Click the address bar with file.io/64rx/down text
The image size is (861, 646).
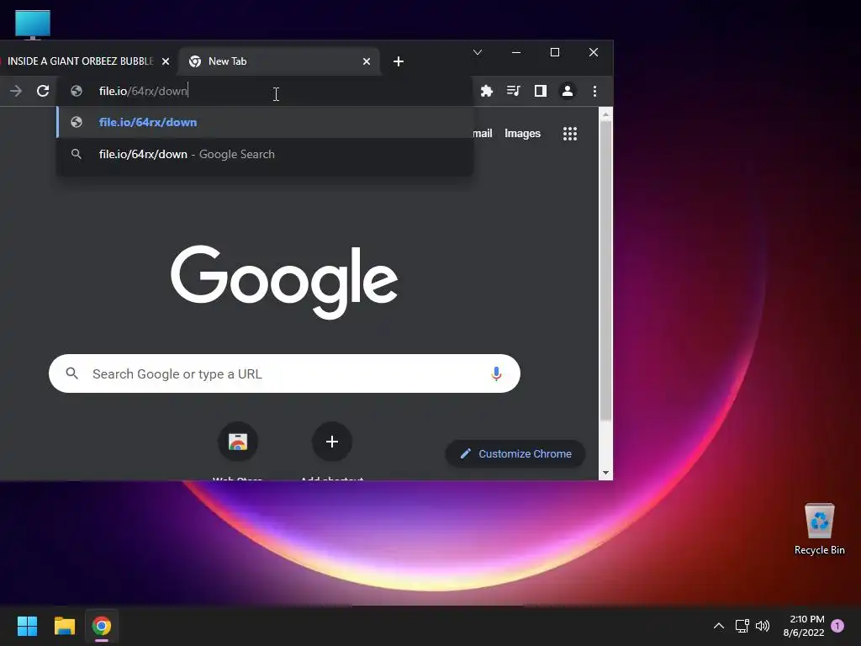(x=266, y=91)
